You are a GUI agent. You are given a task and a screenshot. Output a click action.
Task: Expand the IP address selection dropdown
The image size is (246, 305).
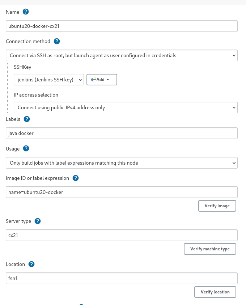pyautogui.click(x=125, y=107)
